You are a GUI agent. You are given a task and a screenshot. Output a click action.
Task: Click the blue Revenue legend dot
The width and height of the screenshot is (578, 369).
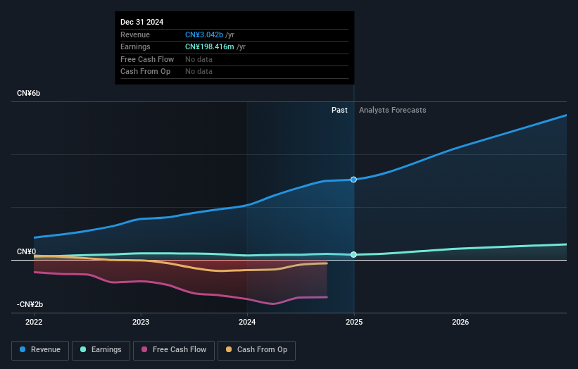[x=23, y=349]
